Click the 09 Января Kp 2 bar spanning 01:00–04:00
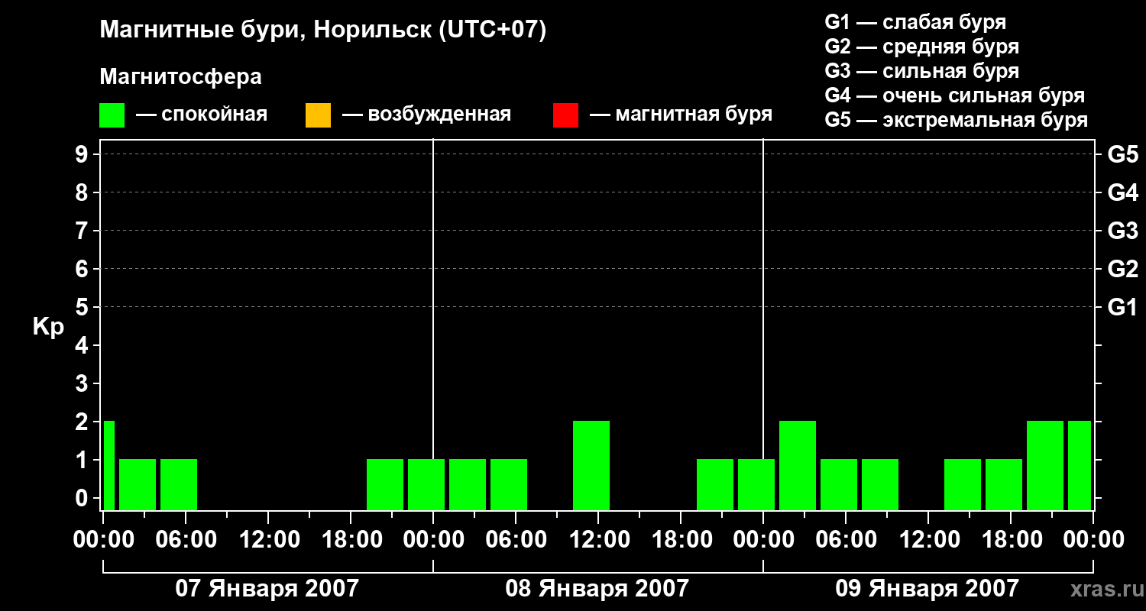1146x611 pixels. pyautogui.click(x=798, y=465)
